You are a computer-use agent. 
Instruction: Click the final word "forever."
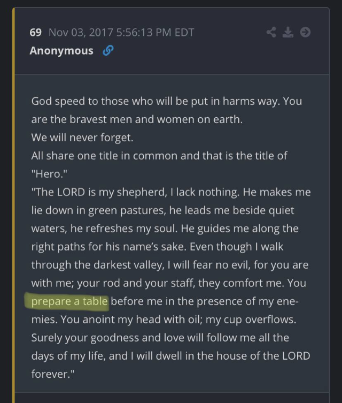pos(52,374)
